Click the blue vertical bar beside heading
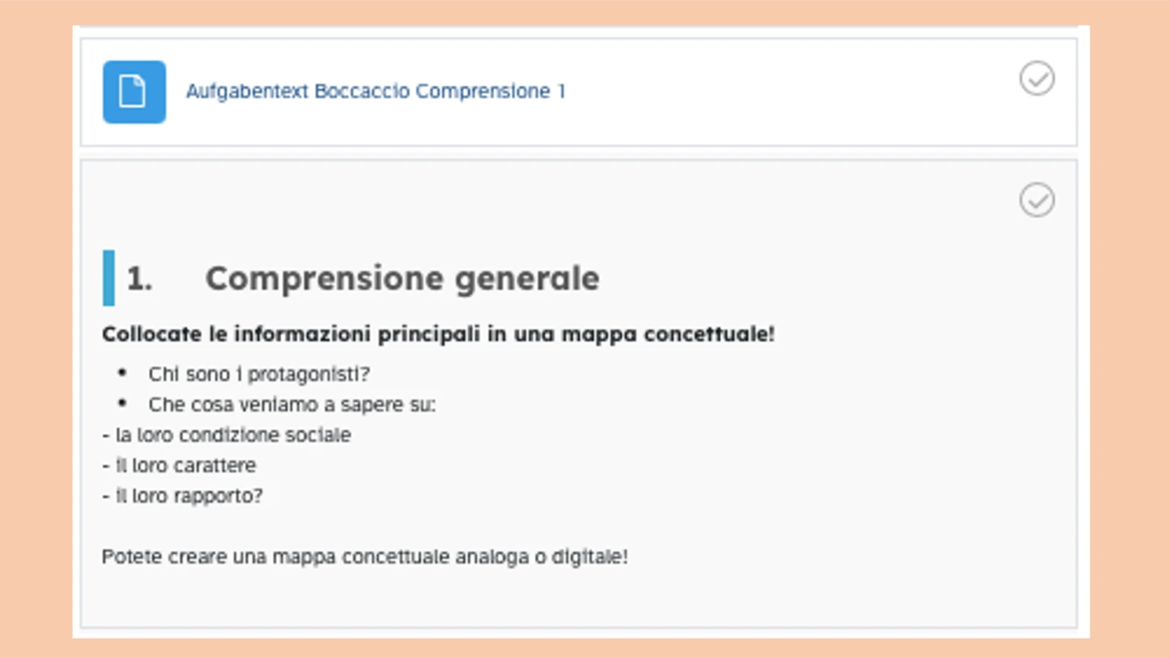Image resolution: width=1170 pixels, height=658 pixels. pyautogui.click(x=109, y=278)
